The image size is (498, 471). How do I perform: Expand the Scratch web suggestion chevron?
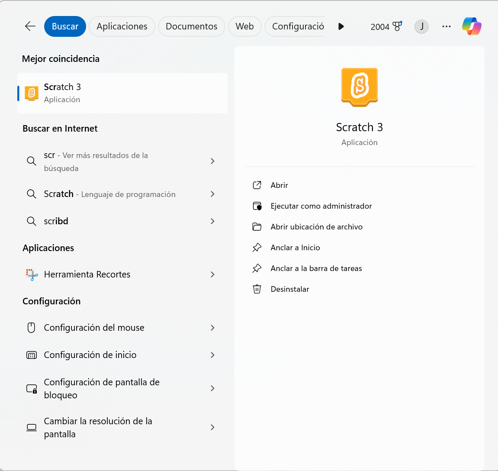[212, 194]
